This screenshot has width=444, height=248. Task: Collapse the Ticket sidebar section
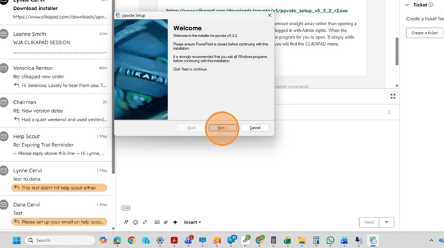coord(407,5)
